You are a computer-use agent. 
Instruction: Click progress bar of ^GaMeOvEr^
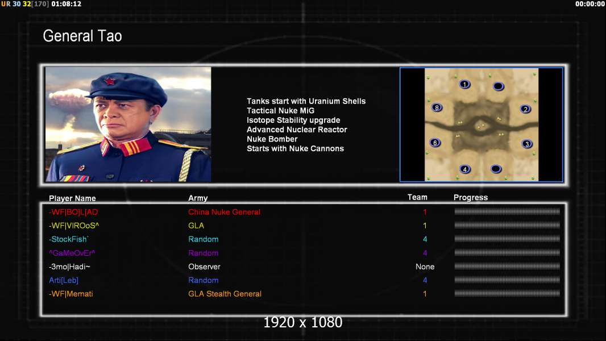507,252
